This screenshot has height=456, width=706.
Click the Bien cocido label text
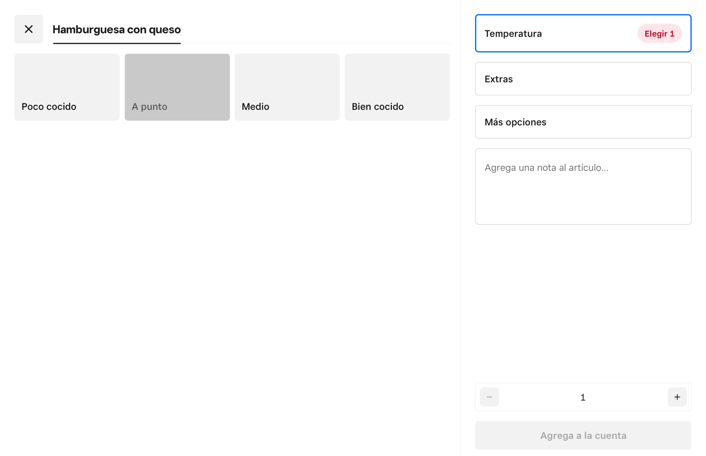377,107
